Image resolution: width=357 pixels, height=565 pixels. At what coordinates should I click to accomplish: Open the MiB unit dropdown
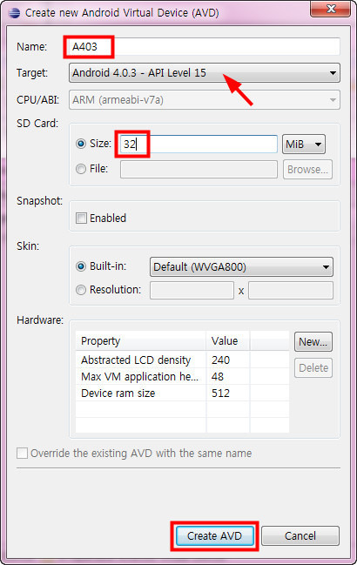pos(304,145)
